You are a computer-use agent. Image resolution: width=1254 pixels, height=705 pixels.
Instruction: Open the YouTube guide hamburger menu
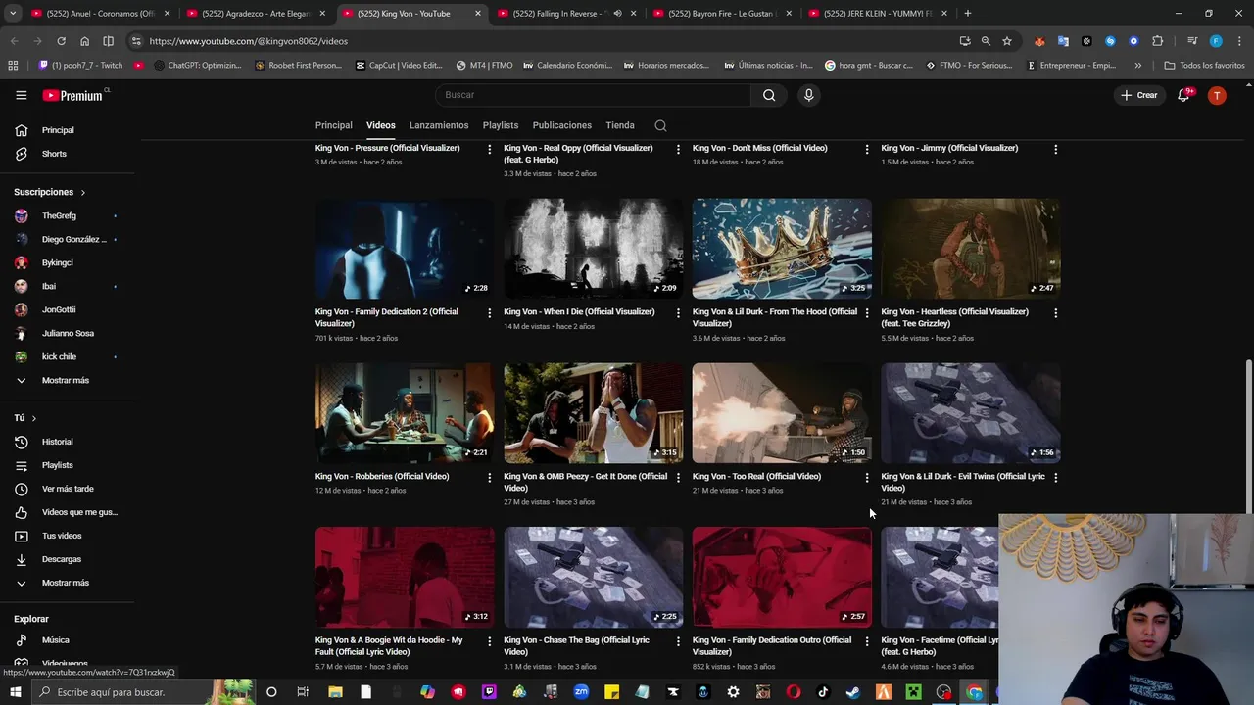(21, 95)
